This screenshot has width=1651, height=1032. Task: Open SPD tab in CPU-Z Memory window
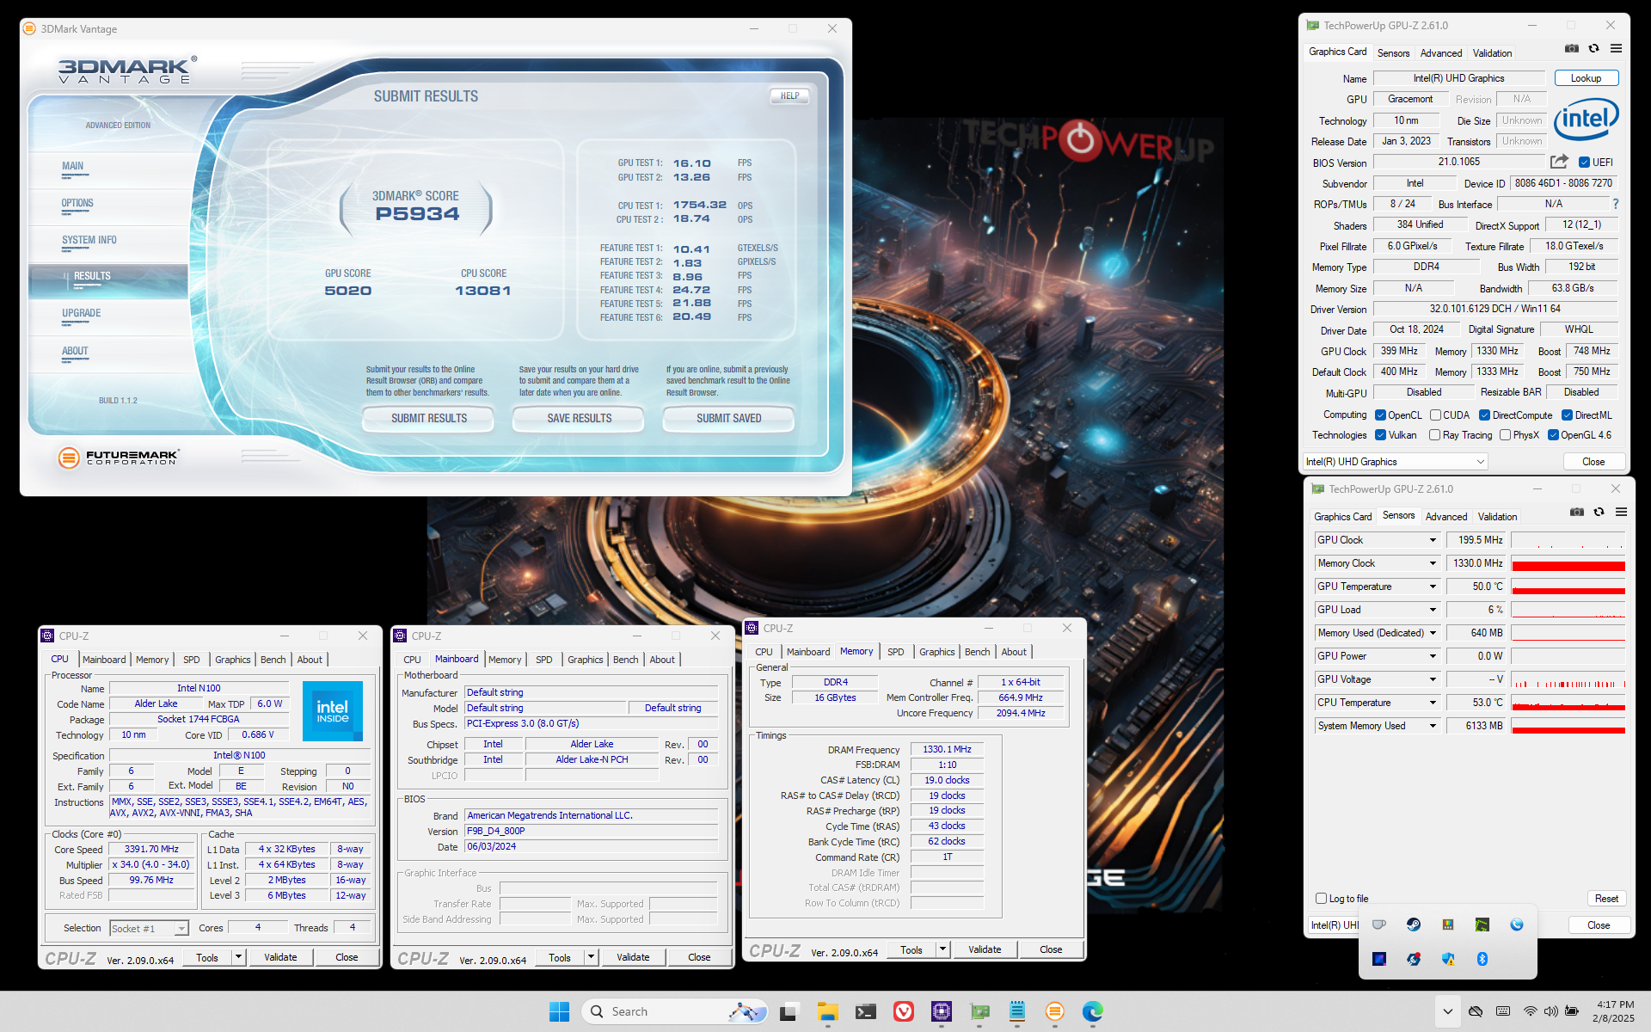point(895,652)
